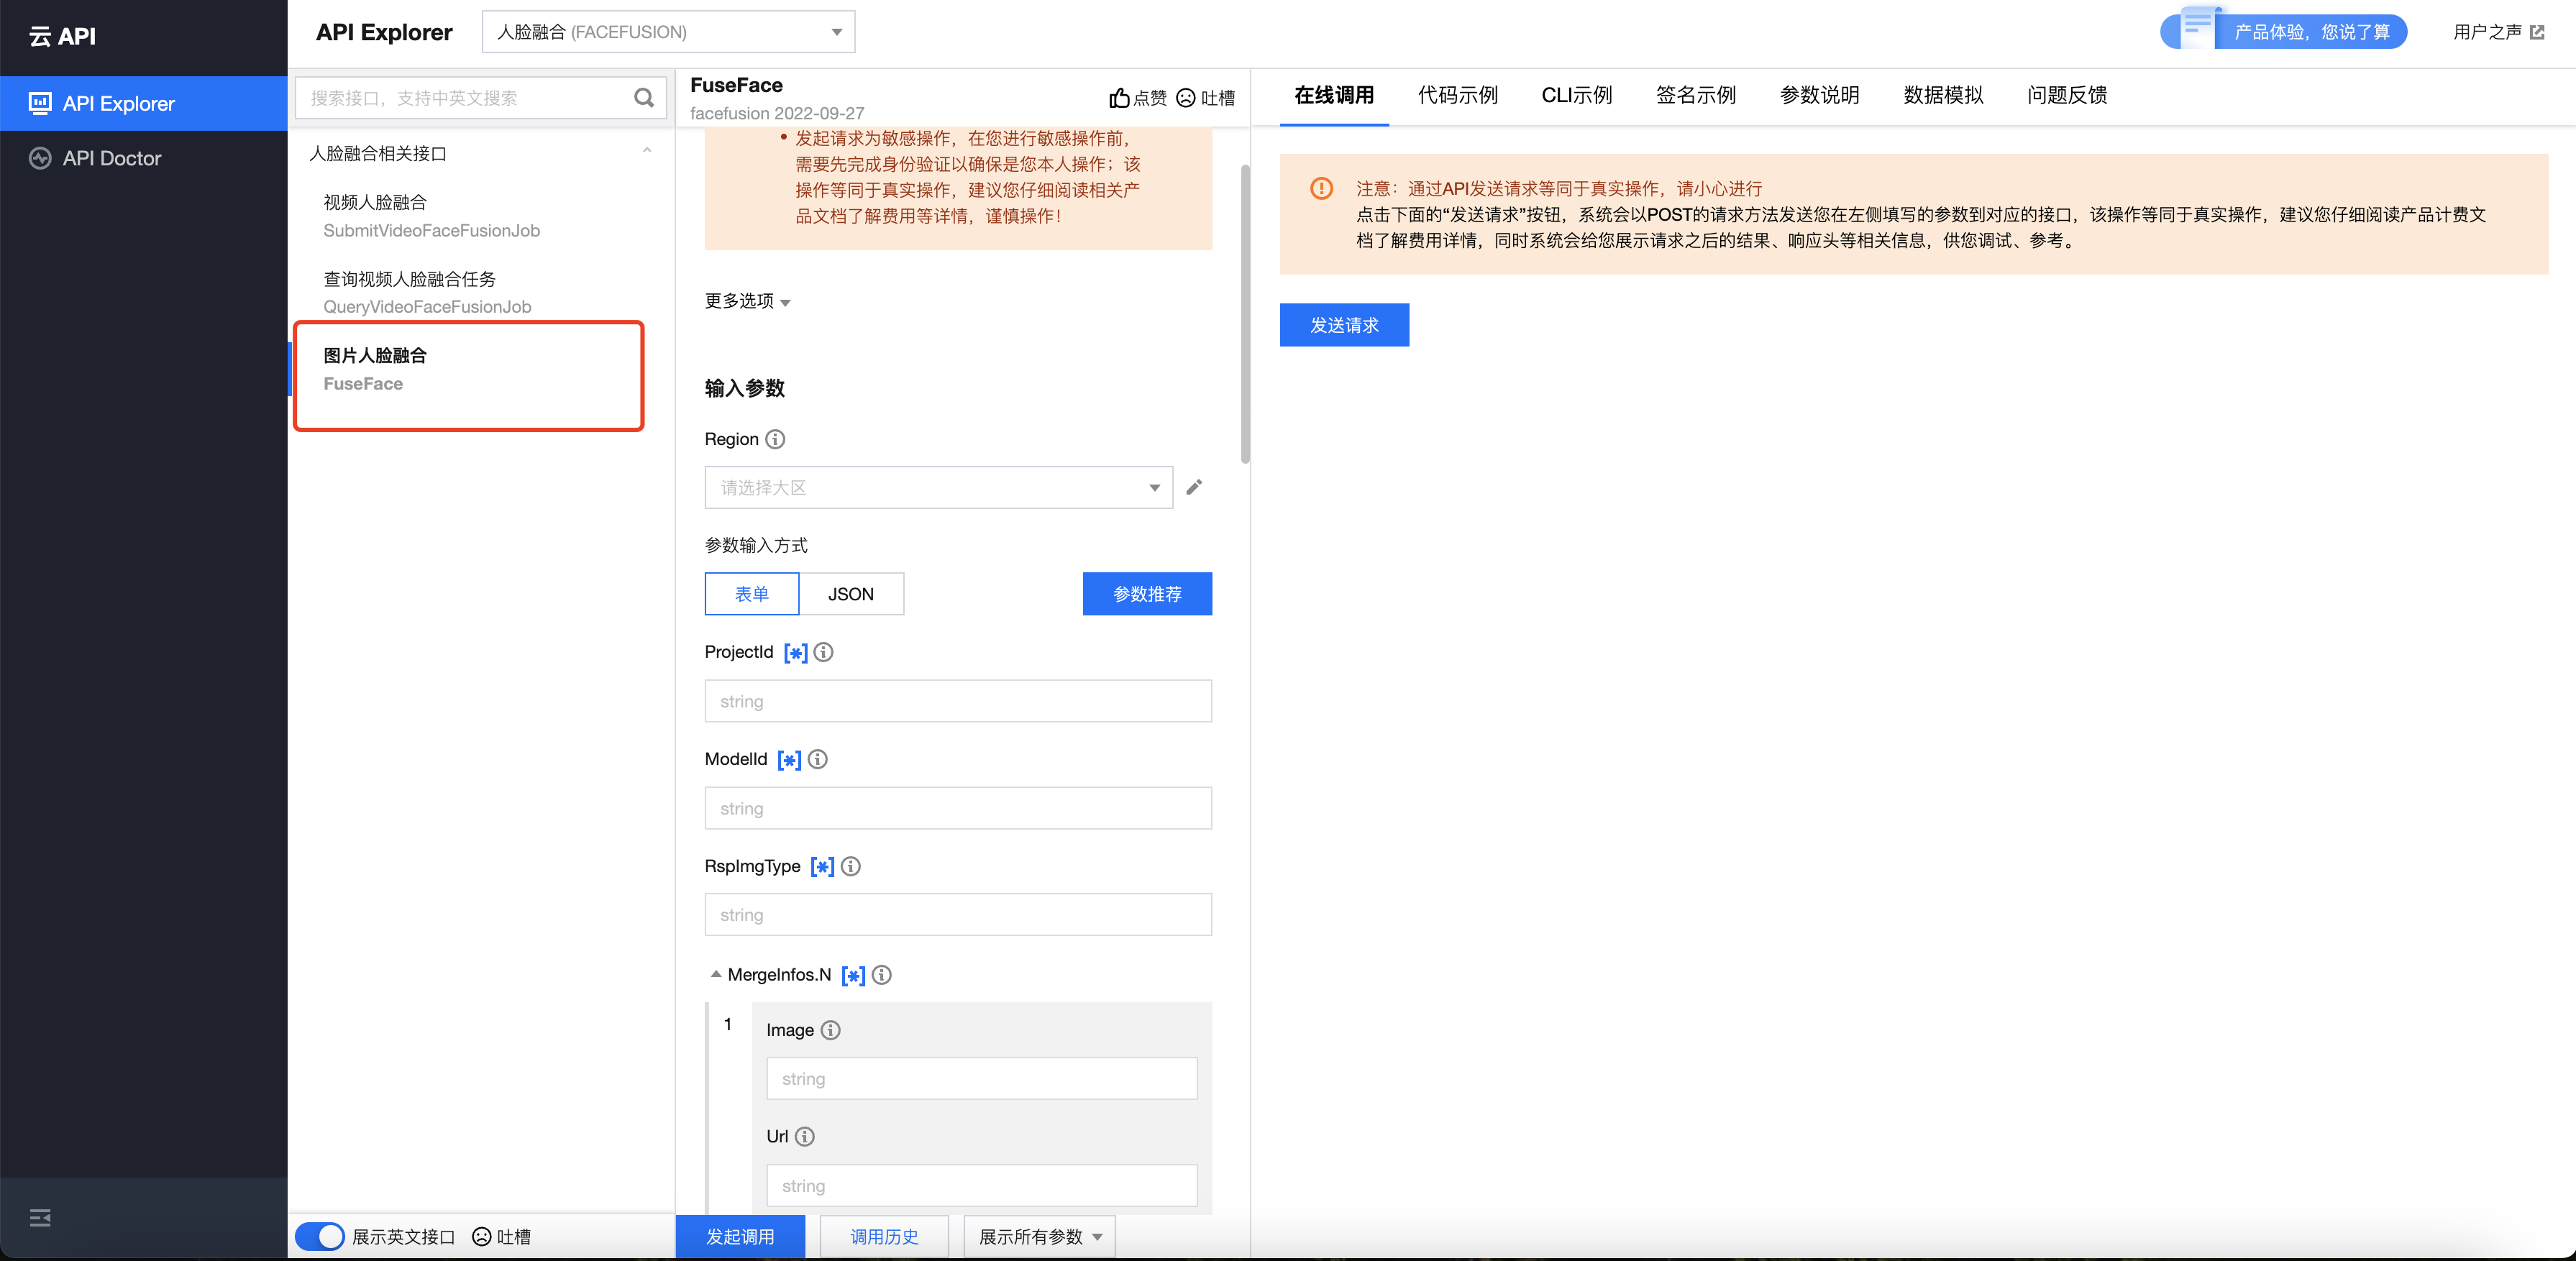Click the info icon next to ProjectId
Screen dimensions: 2576x1261
pos(823,652)
